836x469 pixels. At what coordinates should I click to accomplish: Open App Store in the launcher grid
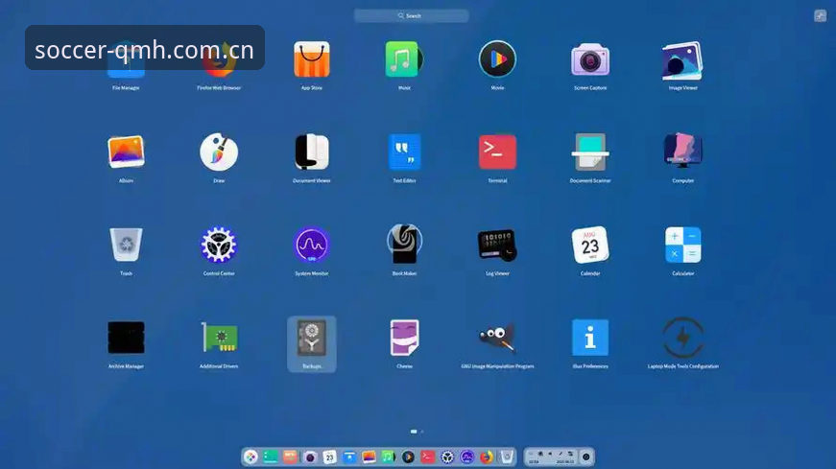[312, 59]
